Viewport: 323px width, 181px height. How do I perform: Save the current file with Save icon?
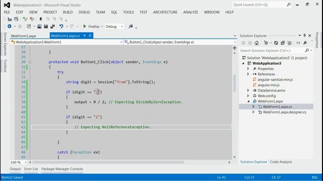[x=46, y=27]
